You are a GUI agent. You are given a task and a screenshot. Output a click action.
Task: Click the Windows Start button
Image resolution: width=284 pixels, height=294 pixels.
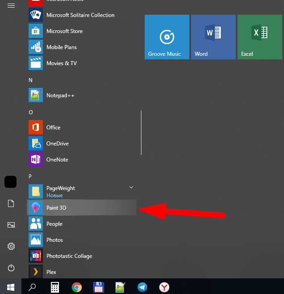click(11, 287)
